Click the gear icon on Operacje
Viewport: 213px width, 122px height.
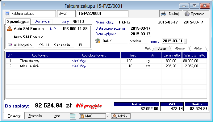pos(187,14)
